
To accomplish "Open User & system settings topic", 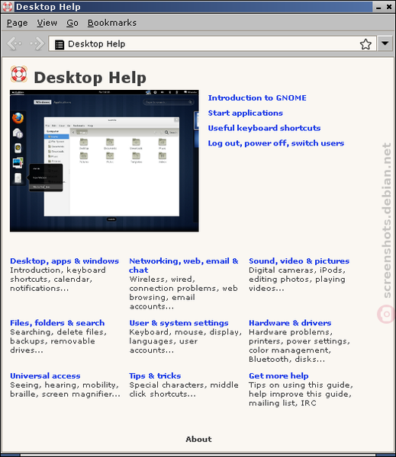I will point(179,323).
